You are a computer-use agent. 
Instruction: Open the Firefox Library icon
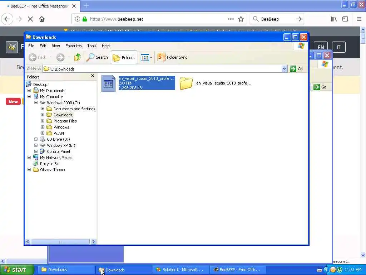334,19
